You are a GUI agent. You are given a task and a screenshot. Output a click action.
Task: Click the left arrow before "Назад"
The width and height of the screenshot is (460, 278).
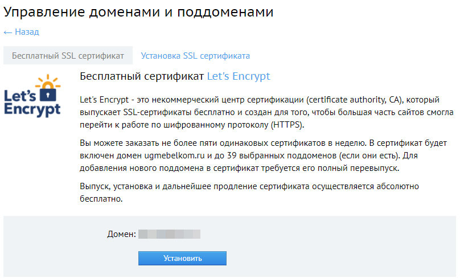8,32
